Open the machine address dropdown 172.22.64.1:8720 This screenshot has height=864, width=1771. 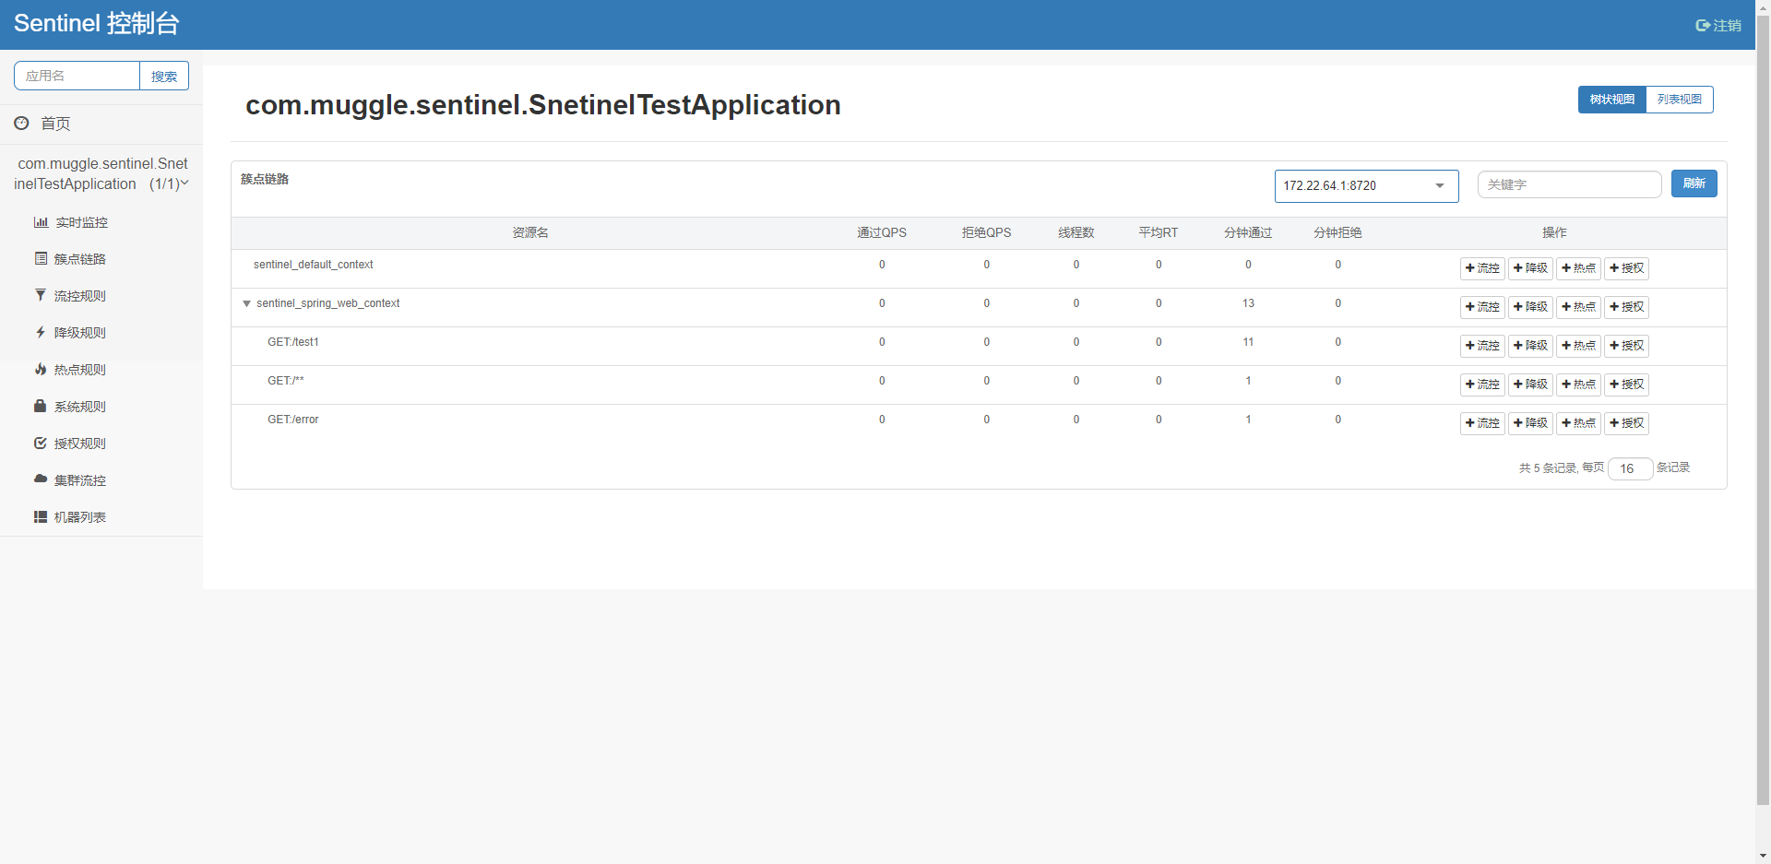pos(1366,185)
